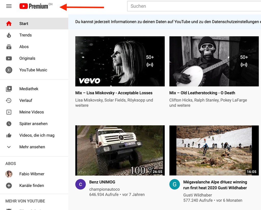Screen dimensions: 261x210
Task: Click Gusti Wildhaber channel avatar G
Action: tap(174, 184)
